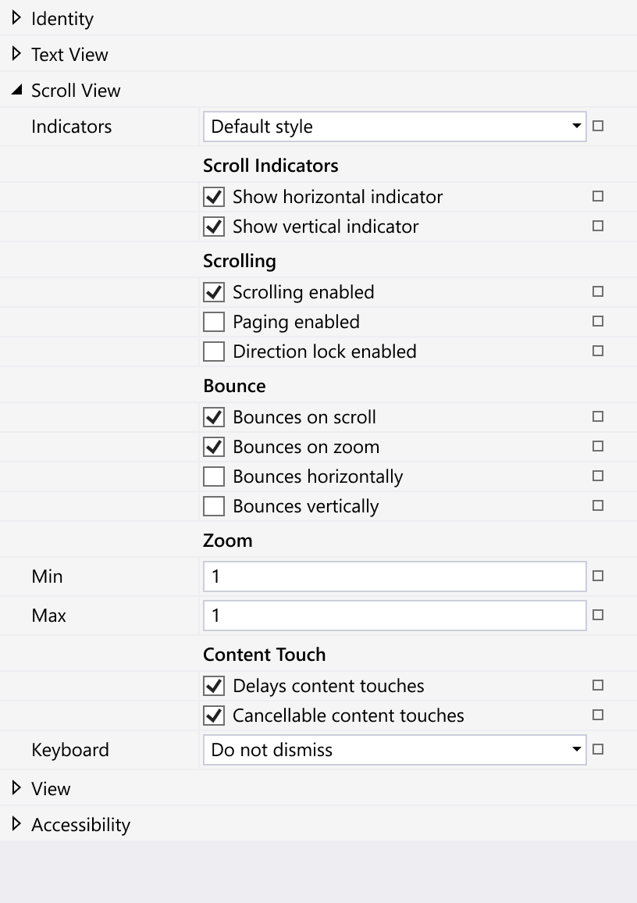Screen dimensions: 637x903
Task: Enable Bounces horizontally
Action: [213, 476]
